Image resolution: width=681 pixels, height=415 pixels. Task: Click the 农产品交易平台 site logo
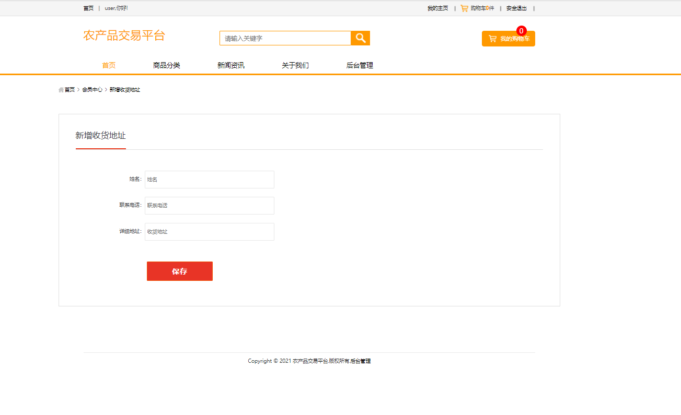point(124,35)
